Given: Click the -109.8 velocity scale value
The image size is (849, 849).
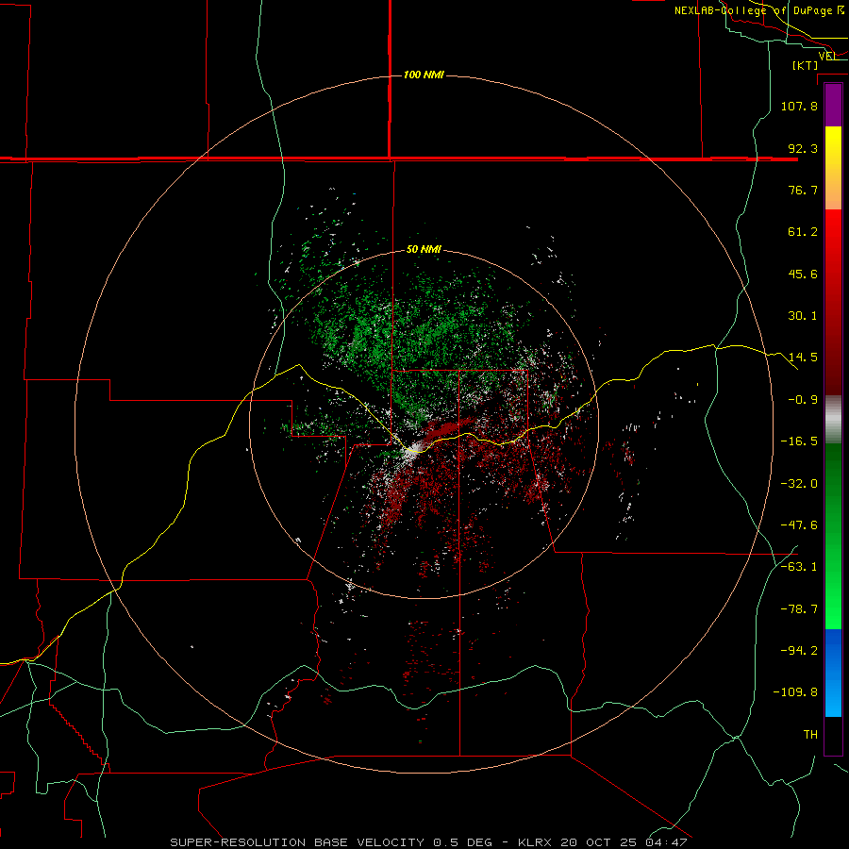Looking at the screenshot, I should 795,692.
